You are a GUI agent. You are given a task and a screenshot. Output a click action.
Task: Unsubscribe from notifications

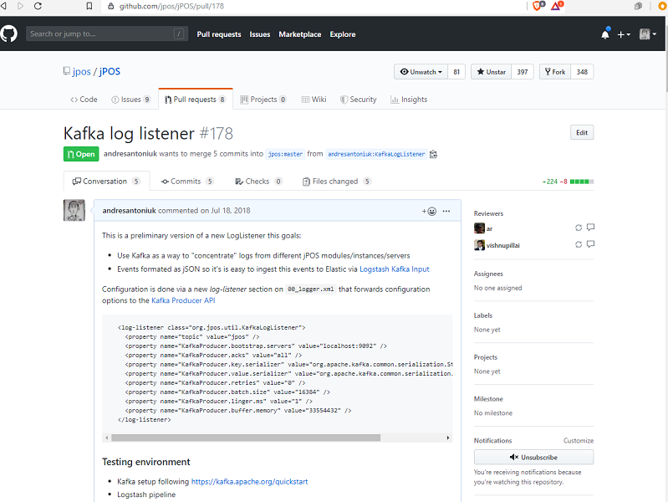533,457
